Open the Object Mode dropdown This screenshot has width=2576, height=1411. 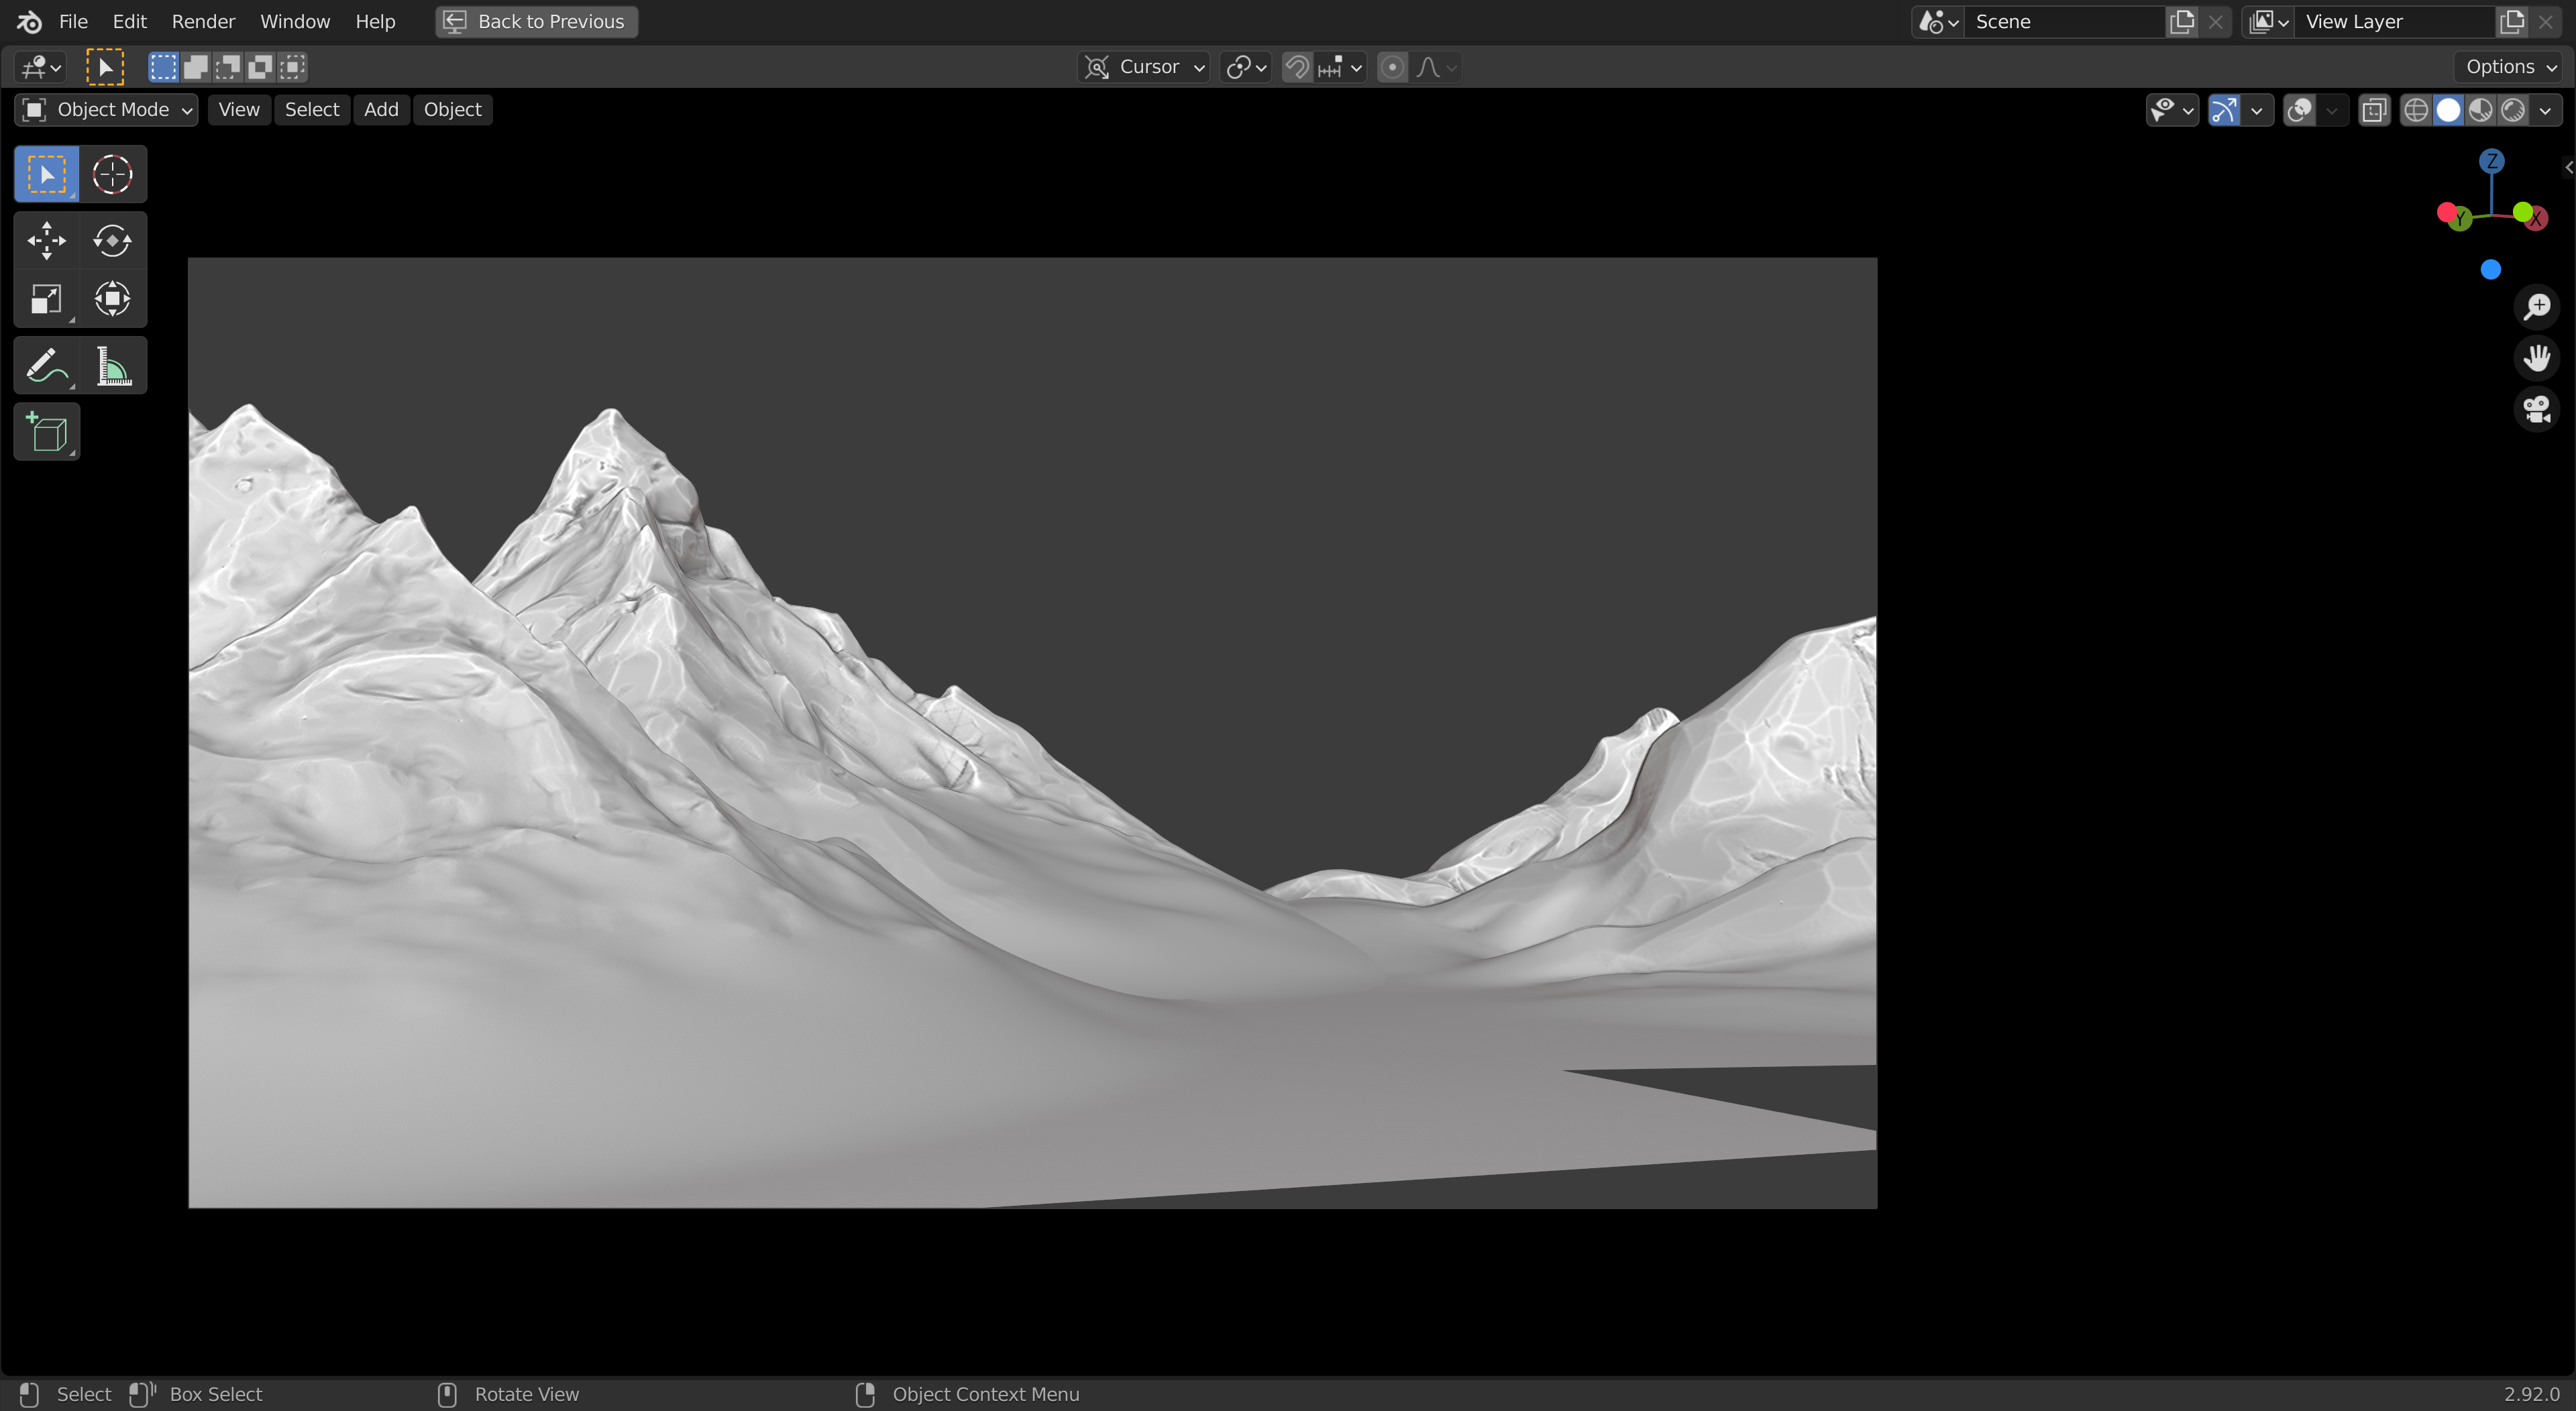click(106, 109)
